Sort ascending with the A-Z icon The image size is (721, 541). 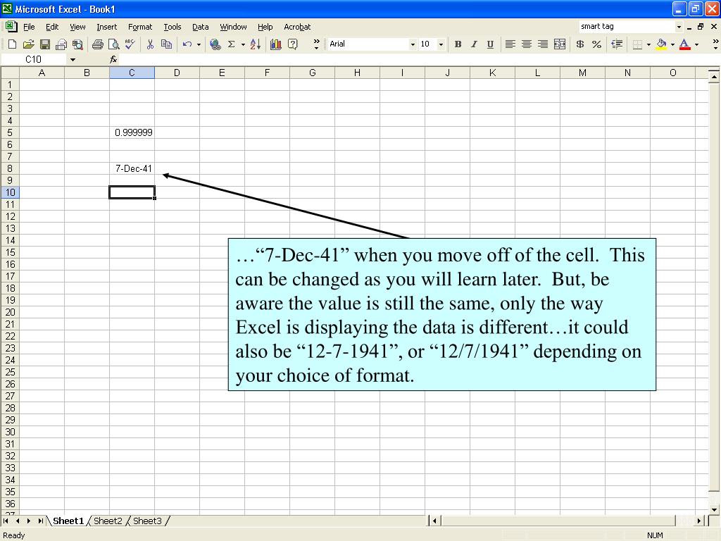tap(256, 44)
